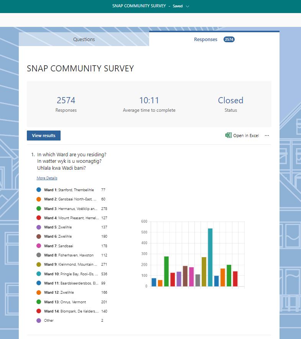
Task: Click the Closed status text
Action: [230, 101]
